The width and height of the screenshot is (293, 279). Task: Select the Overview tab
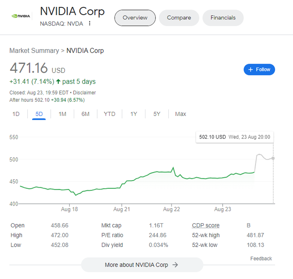tap(135, 18)
